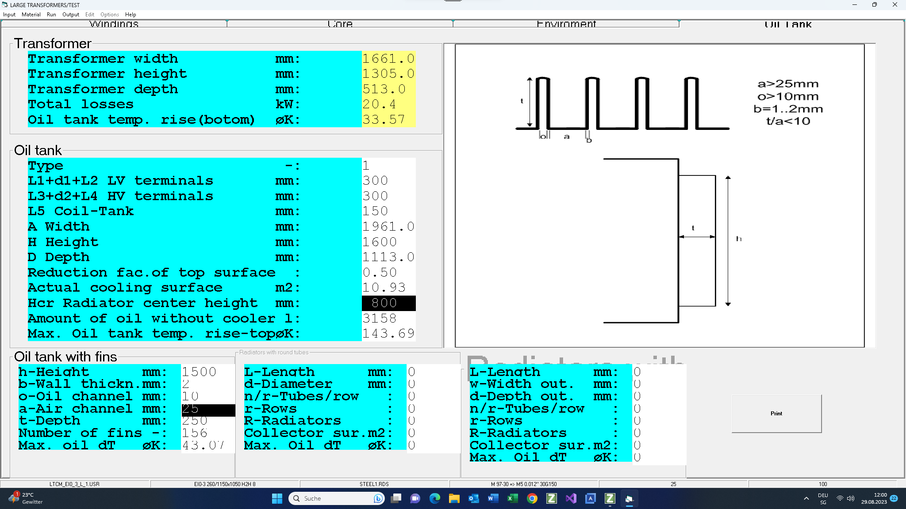Image resolution: width=906 pixels, height=509 pixels.
Task: Open the Windows Start menu
Action: 277,498
